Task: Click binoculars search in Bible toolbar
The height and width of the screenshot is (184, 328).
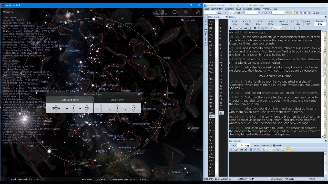Action: coord(245,28)
